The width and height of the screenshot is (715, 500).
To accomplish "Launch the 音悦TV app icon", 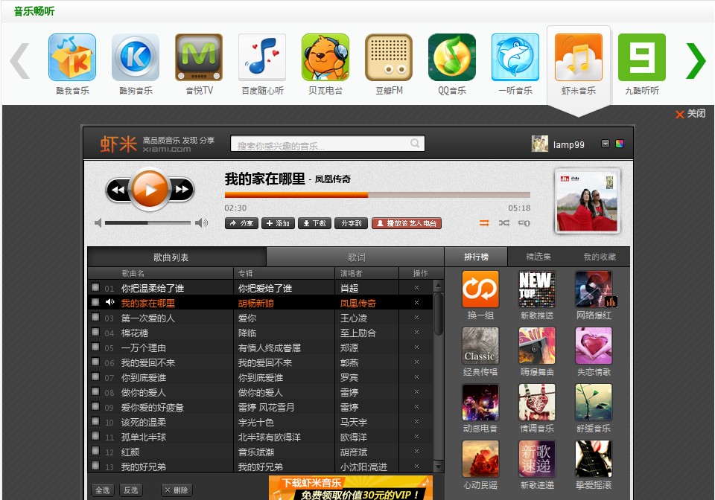I will 199,57.
